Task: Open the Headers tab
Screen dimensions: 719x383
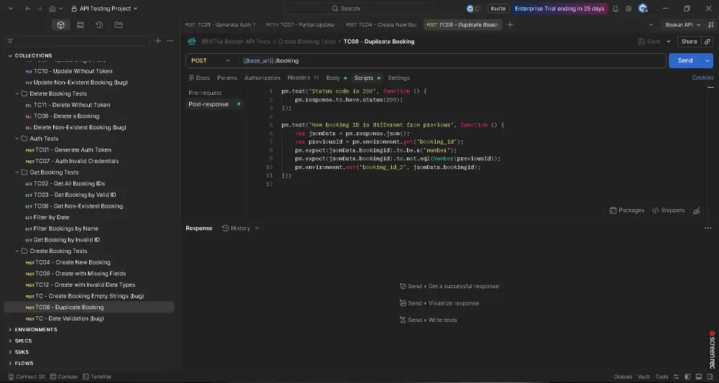Action: tap(303, 78)
